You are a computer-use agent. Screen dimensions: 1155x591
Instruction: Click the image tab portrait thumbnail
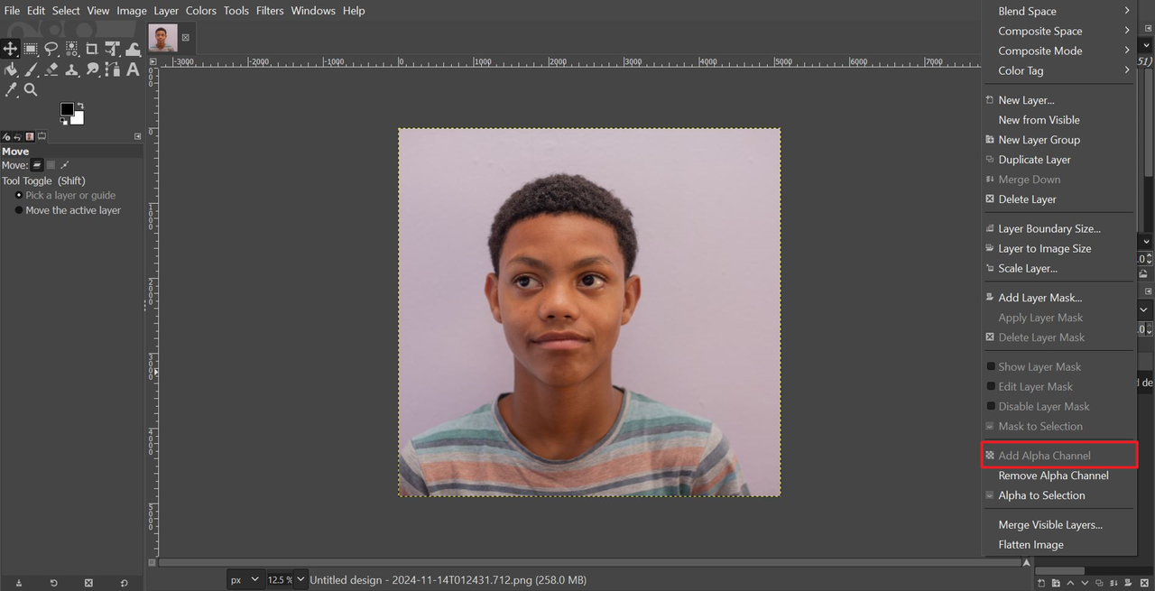pyautogui.click(x=162, y=38)
